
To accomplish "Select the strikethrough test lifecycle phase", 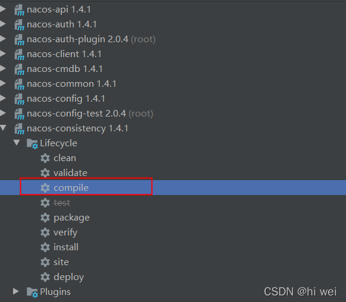I will click(x=62, y=203).
